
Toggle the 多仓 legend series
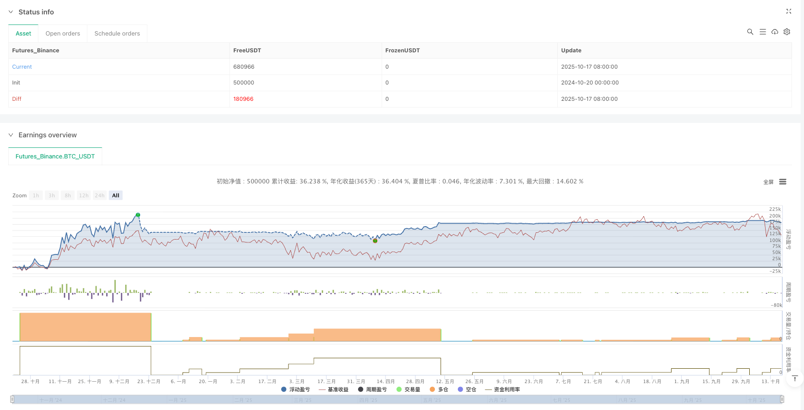pyautogui.click(x=439, y=389)
